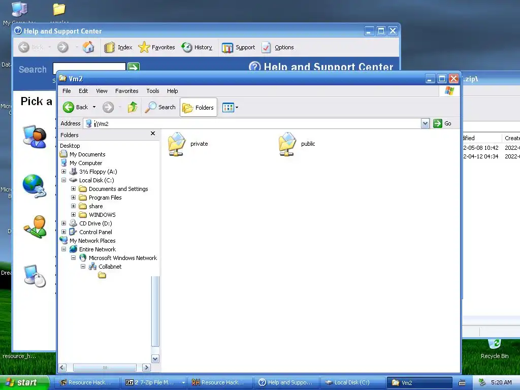The height and width of the screenshot is (390, 520).
Task: Open Options in Help and Support Center
Action: point(278,47)
